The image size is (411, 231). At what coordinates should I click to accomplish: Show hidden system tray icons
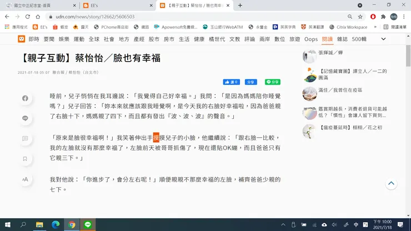click(x=283, y=225)
